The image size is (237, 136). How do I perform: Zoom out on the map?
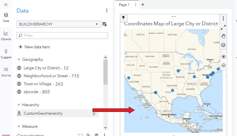pyautogui.click(x=224, y=65)
